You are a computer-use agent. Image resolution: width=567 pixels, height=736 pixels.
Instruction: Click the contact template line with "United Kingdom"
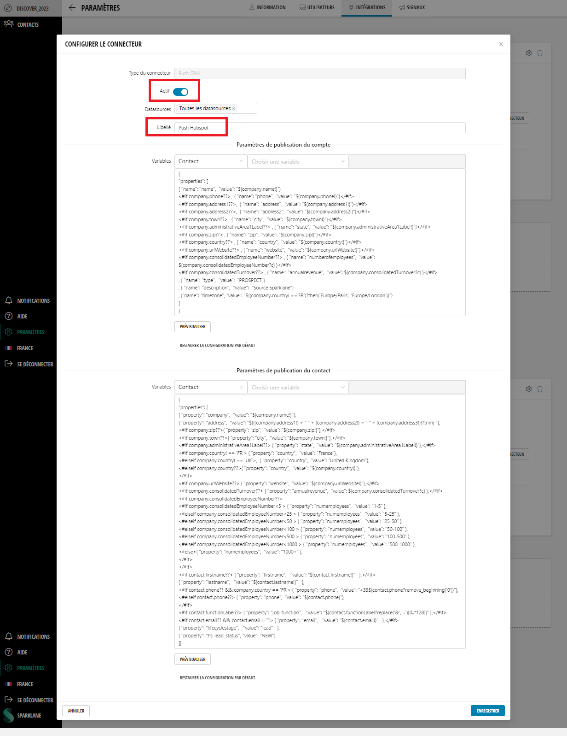click(274, 460)
